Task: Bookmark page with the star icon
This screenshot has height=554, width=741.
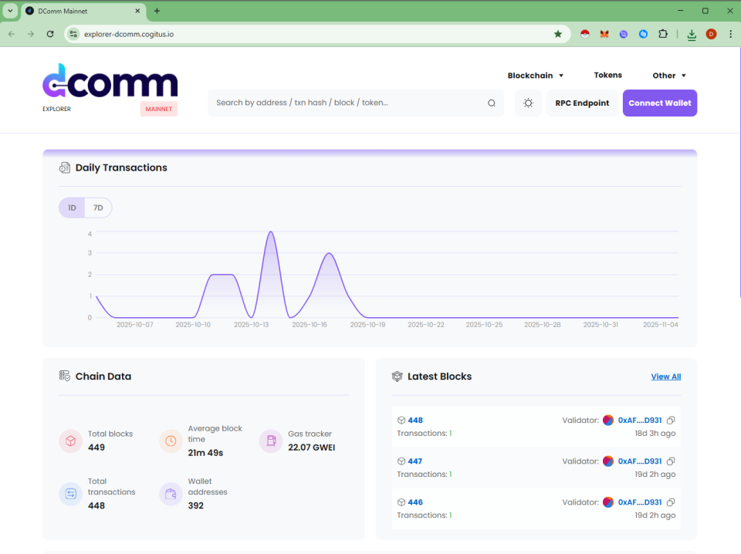Action: click(558, 34)
